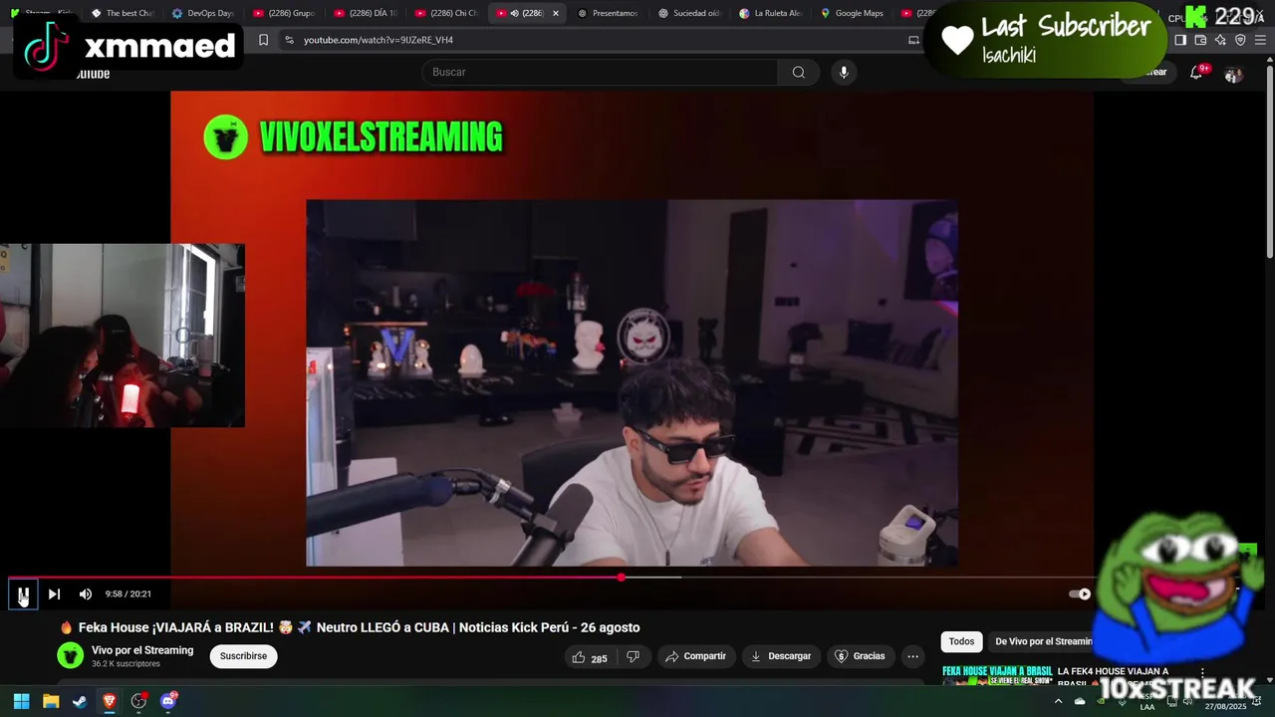The height and width of the screenshot is (717, 1275).
Task: Open the Windows Start menu
Action: (x=21, y=701)
